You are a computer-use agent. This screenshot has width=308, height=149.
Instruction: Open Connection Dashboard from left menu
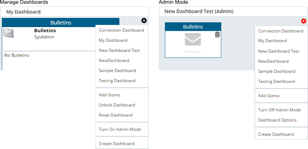click(x=121, y=30)
